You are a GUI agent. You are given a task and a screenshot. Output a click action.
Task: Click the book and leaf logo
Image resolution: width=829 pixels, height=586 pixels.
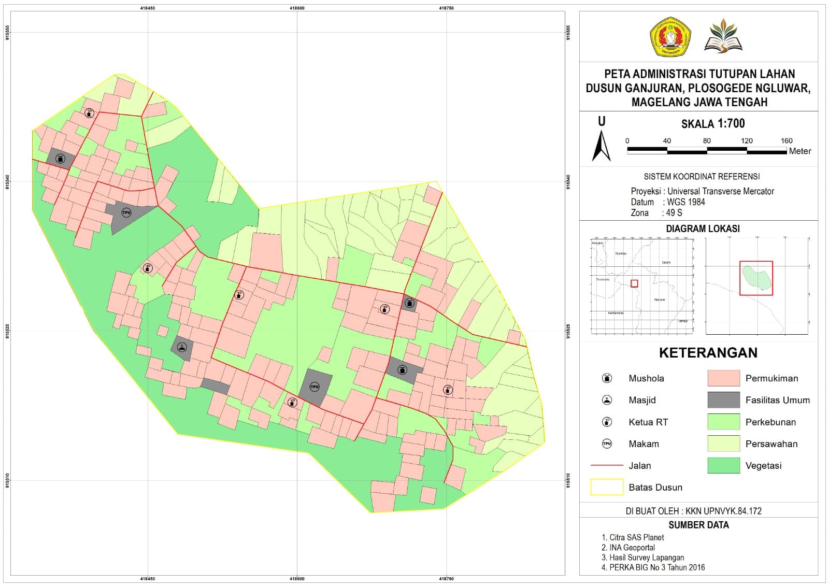coord(723,36)
